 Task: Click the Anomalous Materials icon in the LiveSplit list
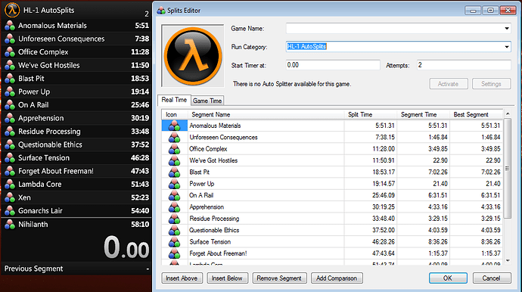[10, 26]
